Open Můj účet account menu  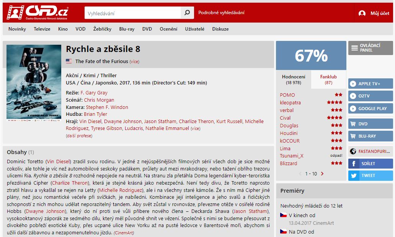[380, 13]
